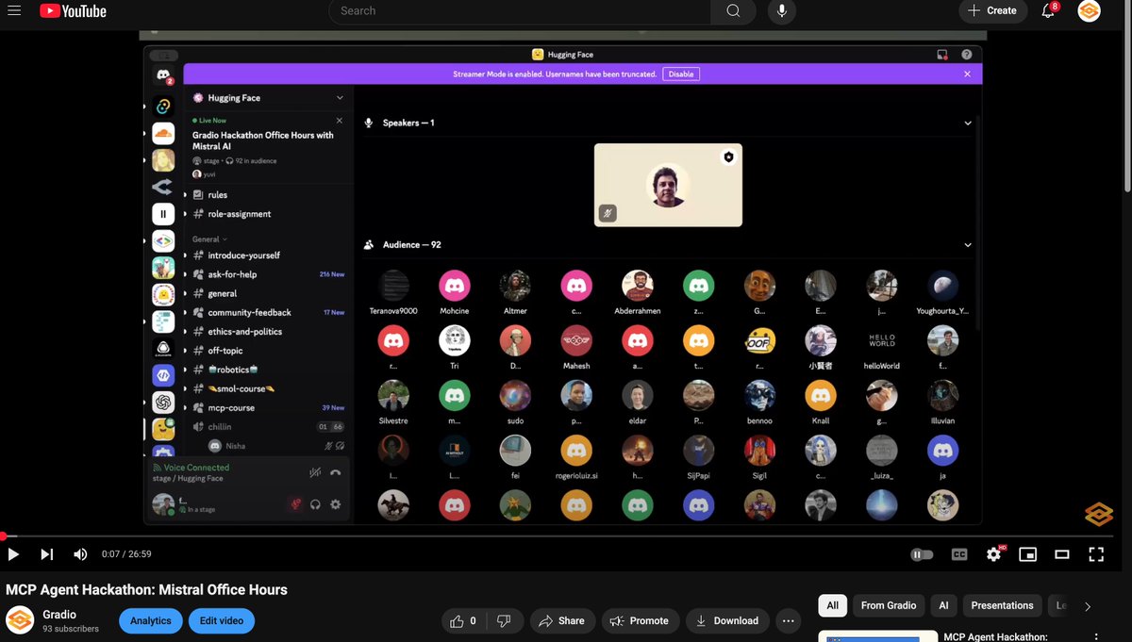Open the account avatar menu
Viewport: 1132px width, 642px height.
click(x=1089, y=11)
